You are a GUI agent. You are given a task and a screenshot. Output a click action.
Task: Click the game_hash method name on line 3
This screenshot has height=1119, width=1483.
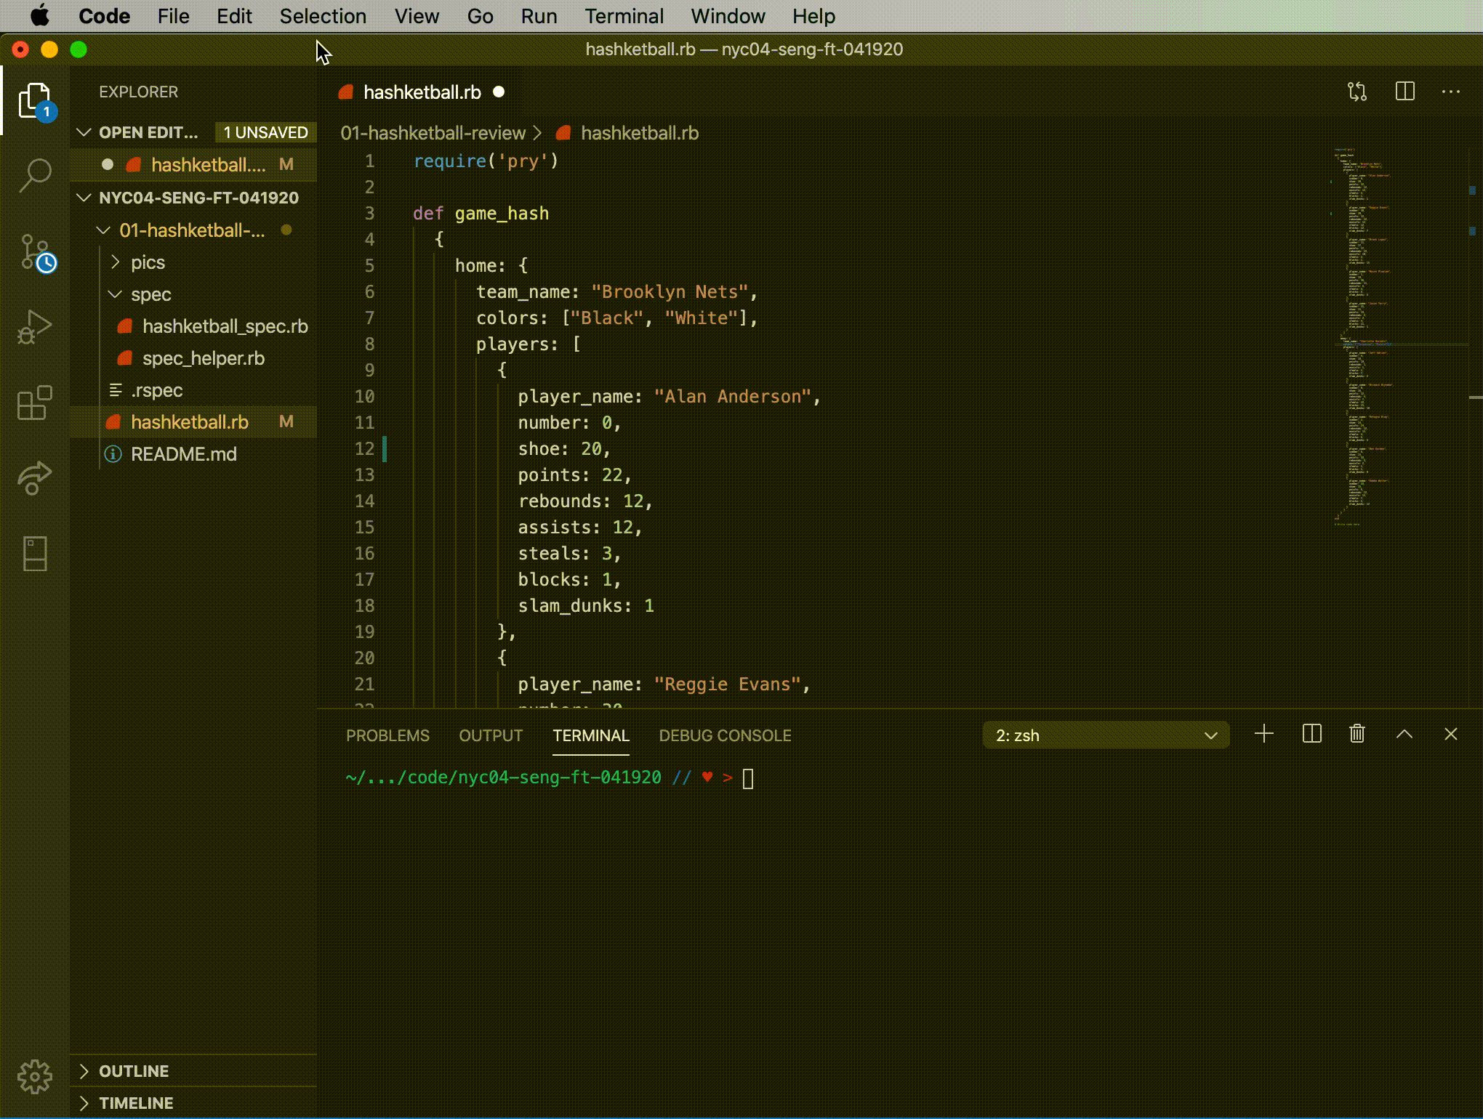[x=502, y=213]
